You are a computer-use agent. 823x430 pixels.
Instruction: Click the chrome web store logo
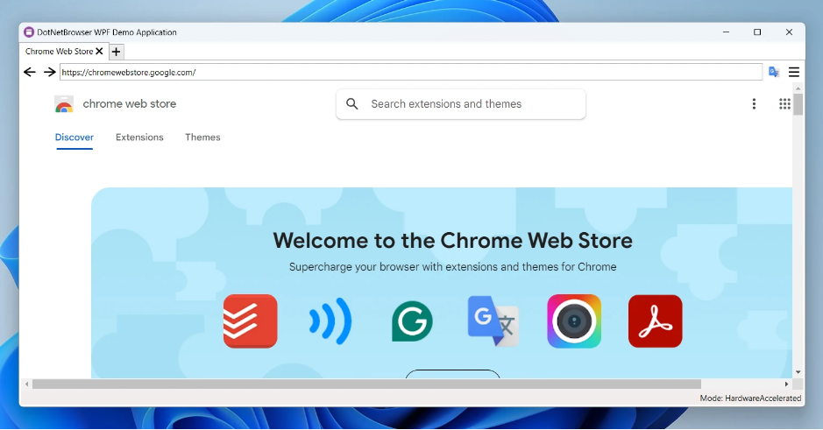coord(64,104)
